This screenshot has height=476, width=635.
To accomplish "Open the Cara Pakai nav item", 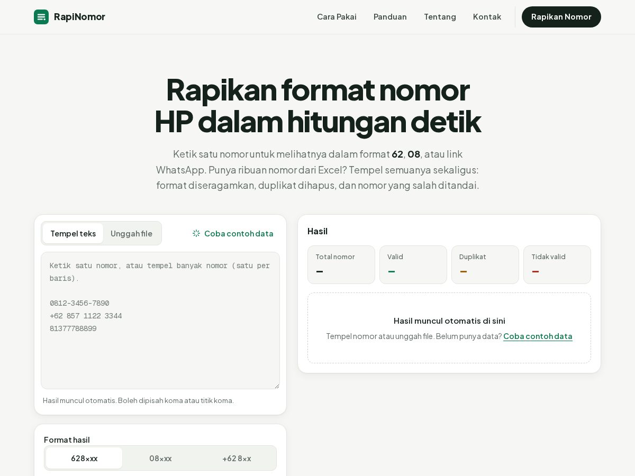I will pos(337,17).
